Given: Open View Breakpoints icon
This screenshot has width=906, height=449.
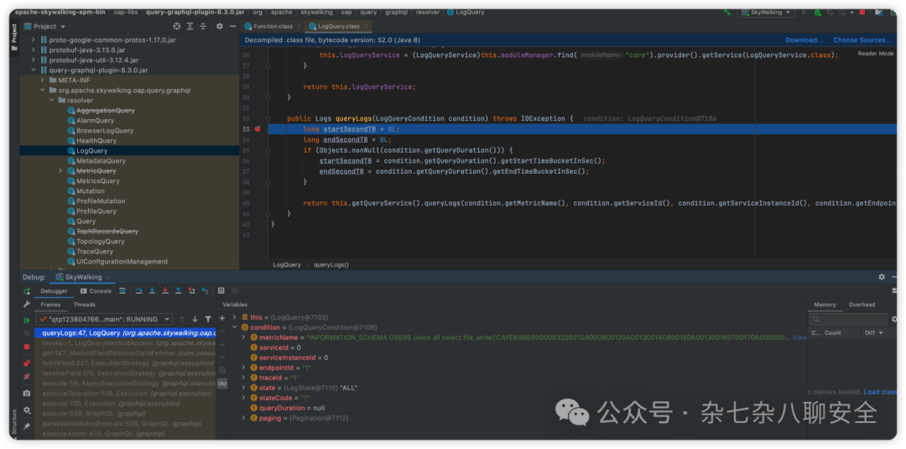Looking at the screenshot, I should coord(27,363).
